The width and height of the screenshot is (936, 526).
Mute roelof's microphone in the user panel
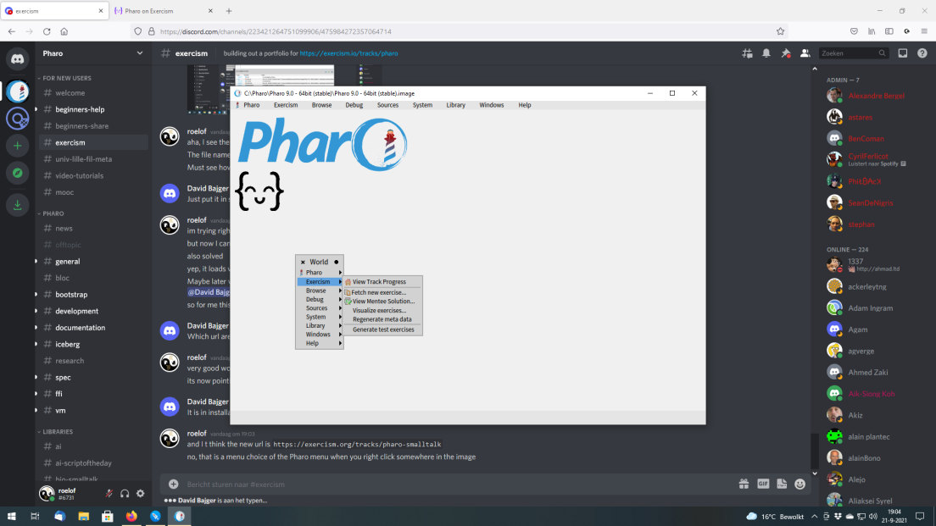tap(108, 493)
